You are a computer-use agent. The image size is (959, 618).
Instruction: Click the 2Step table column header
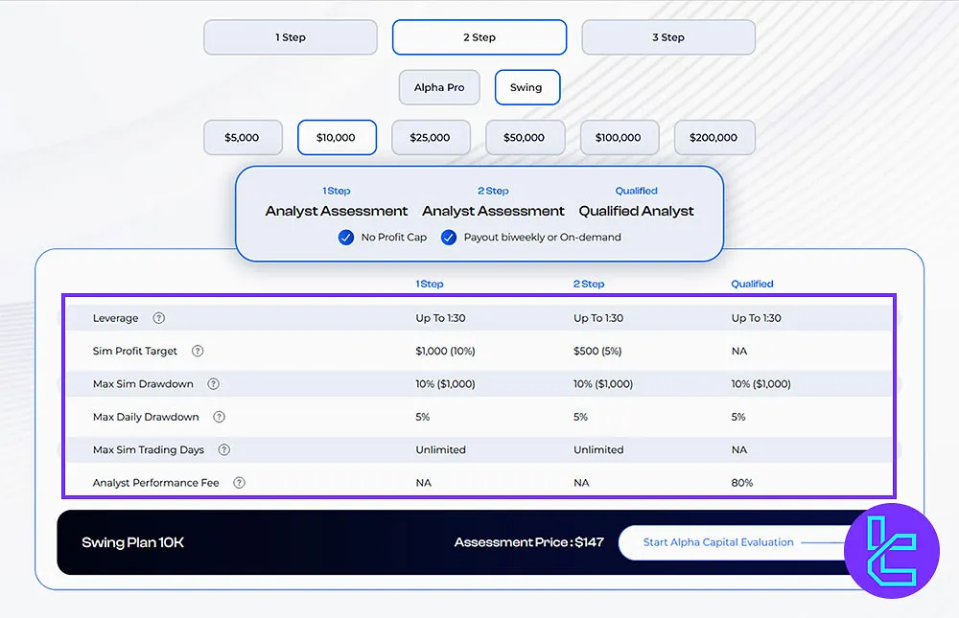pyautogui.click(x=589, y=284)
